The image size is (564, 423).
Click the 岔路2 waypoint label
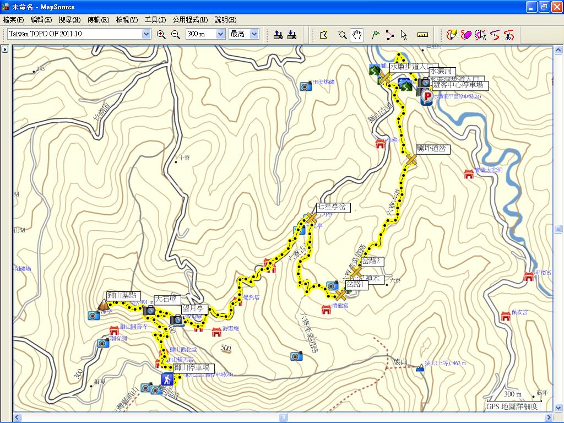pyautogui.click(x=372, y=261)
